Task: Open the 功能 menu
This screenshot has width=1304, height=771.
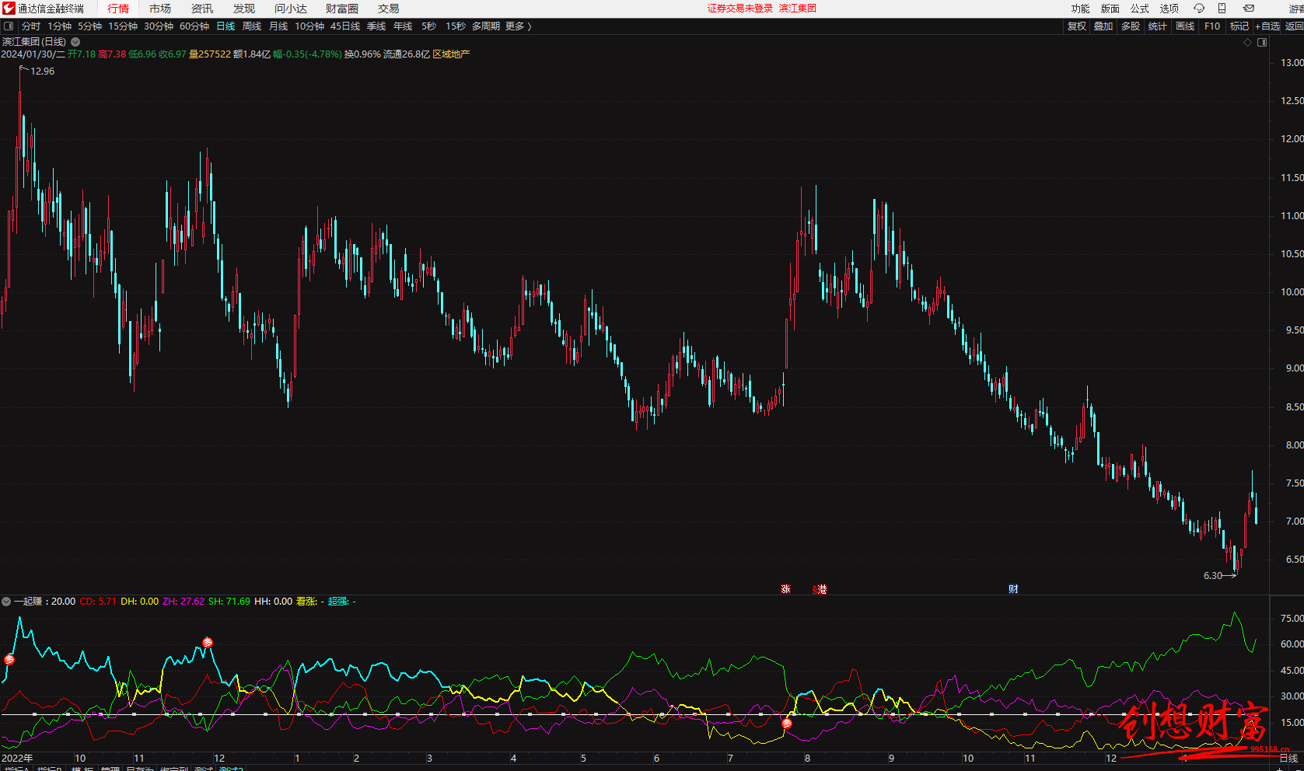Action: pyautogui.click(x=1081, y=9)
